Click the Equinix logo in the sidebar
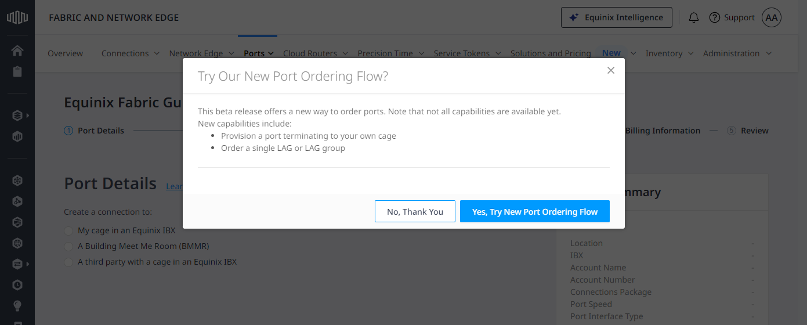This screenshot has height=325, width=807. click(17, 17)
